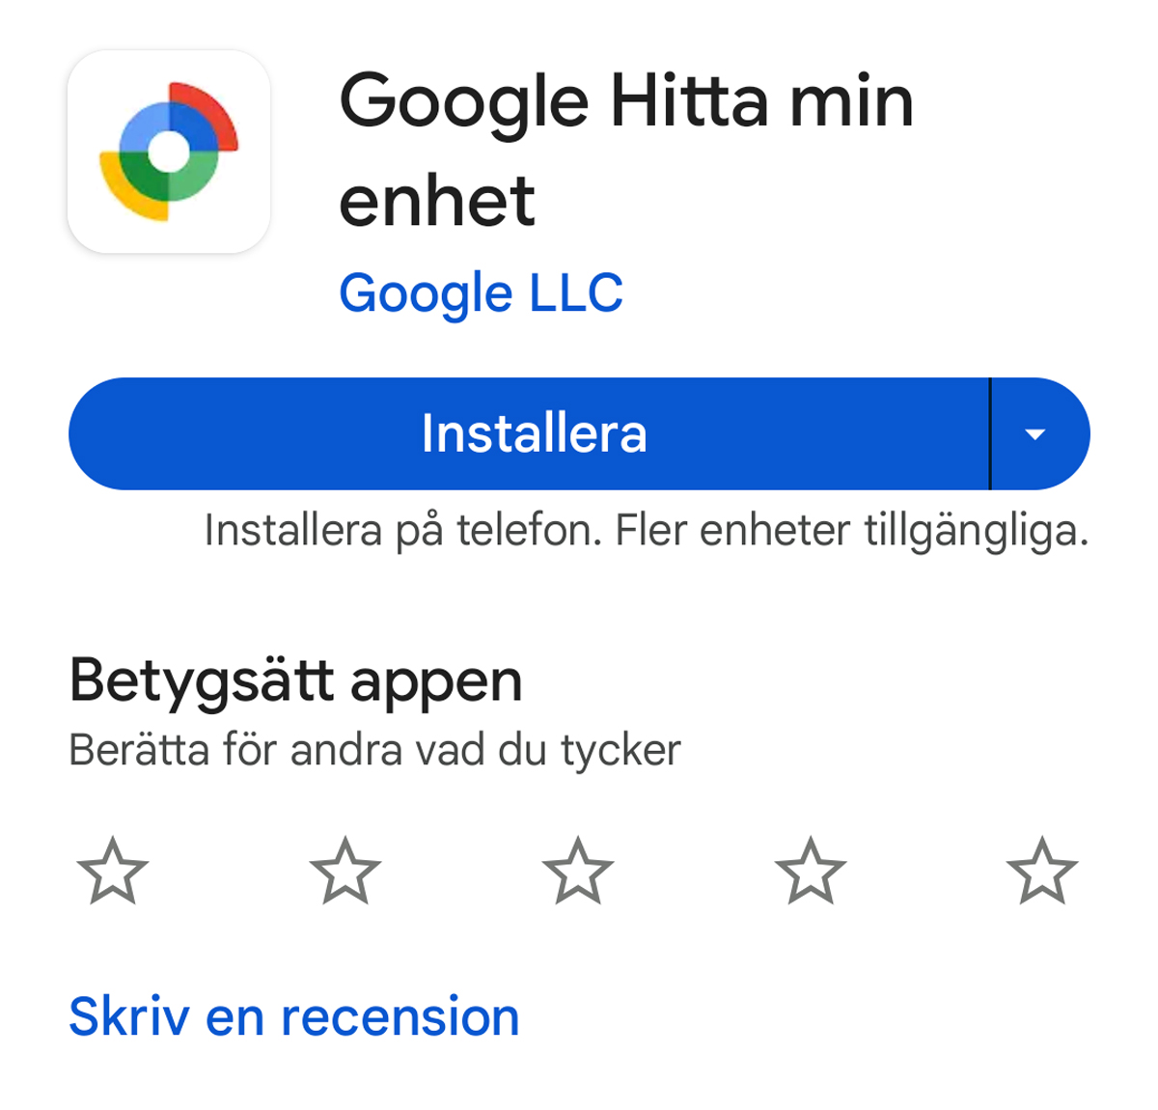1158x1110 pixels.
Task: Pick the middle star under Betygsätt appen
Action: click(x=578, y=871)
